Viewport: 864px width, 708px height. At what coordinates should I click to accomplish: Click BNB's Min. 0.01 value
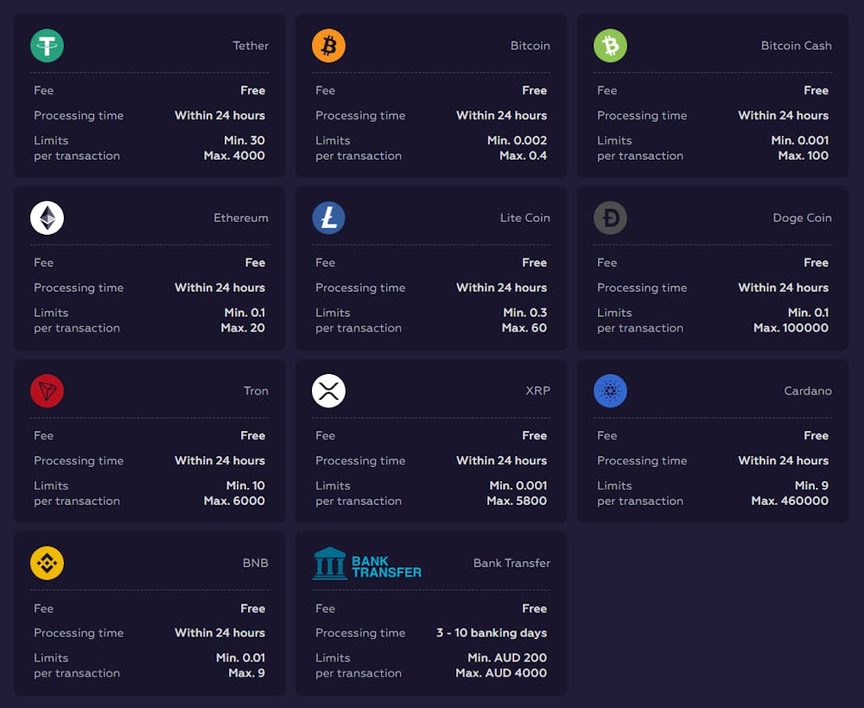[241, 658]
